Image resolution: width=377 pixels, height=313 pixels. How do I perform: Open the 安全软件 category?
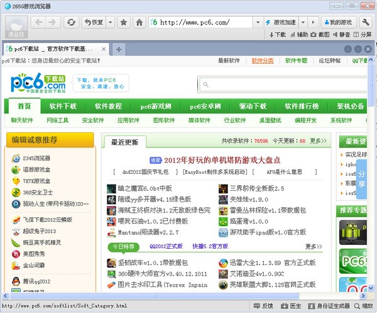pyautogui.click(x=93, y=120)
